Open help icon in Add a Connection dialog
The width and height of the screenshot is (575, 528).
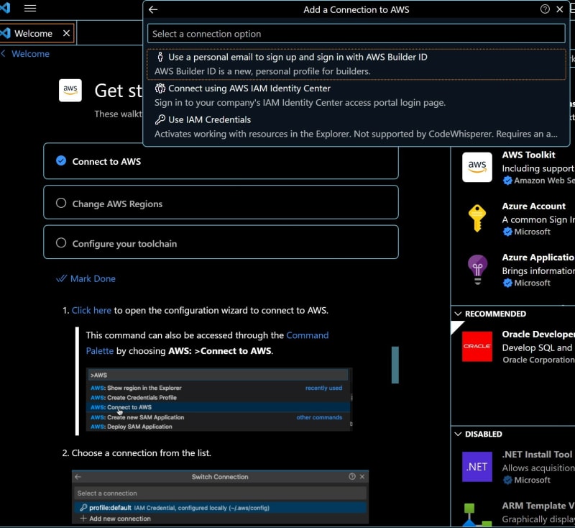point(545,9)
